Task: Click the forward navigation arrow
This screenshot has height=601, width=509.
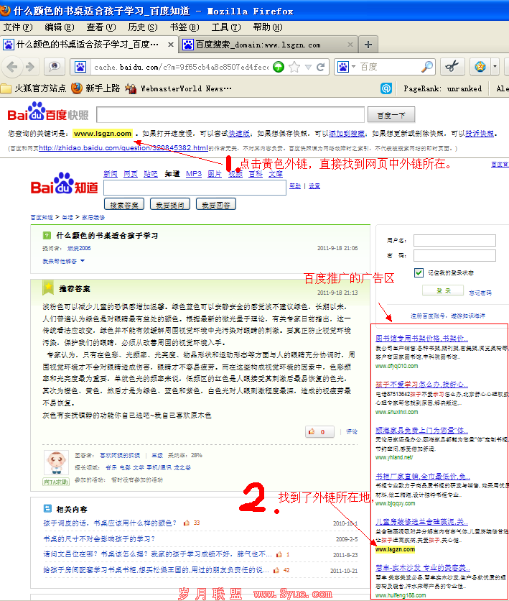Action: 31,67
